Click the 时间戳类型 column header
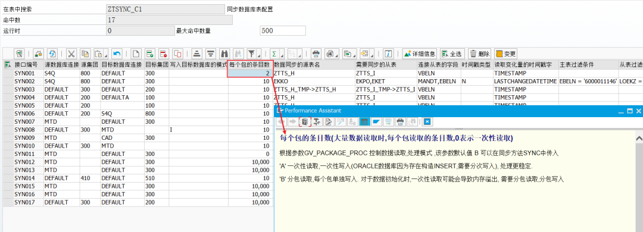 (x=477, y=65)
